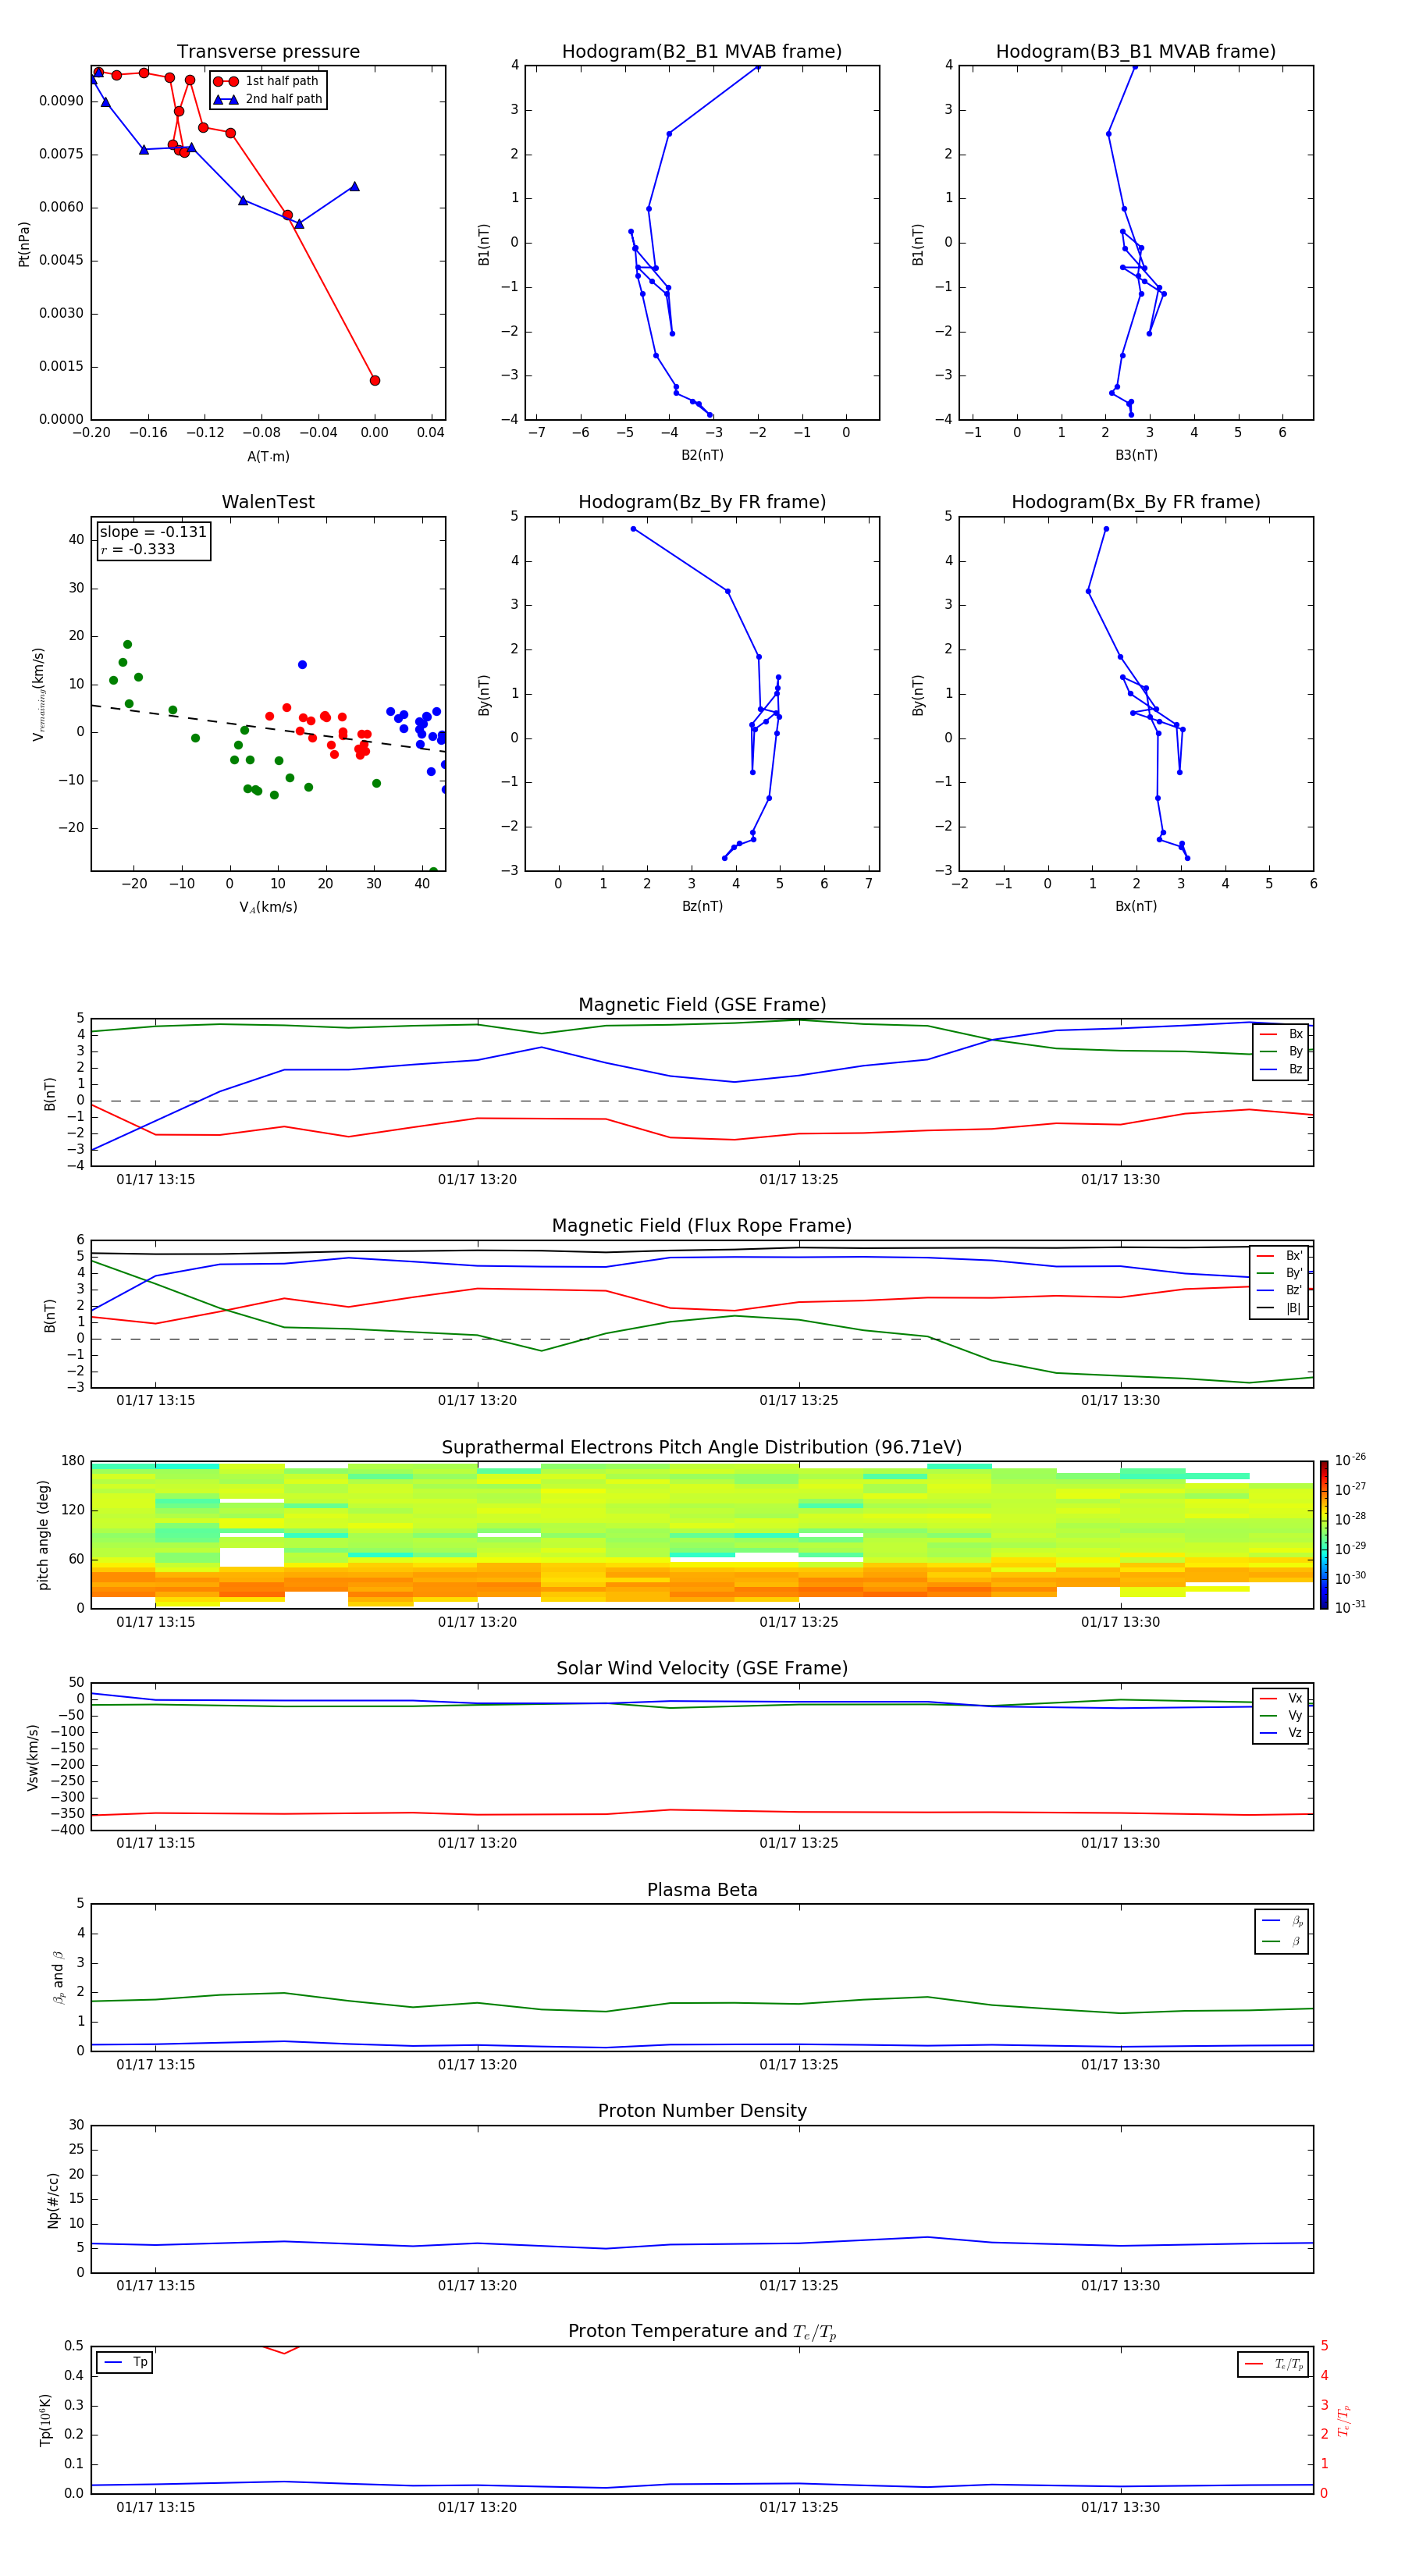Click the '01/17 13:30' tick under proton temperature plot
The width and height of the screenshot is (1405, 2576).
pyautogui.click(x=1120, y=2507)
